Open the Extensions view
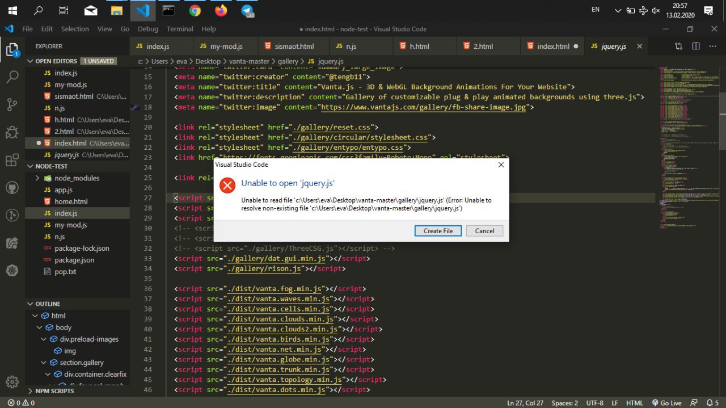Viewport: 726px width, 408px height. click(12, 160)
